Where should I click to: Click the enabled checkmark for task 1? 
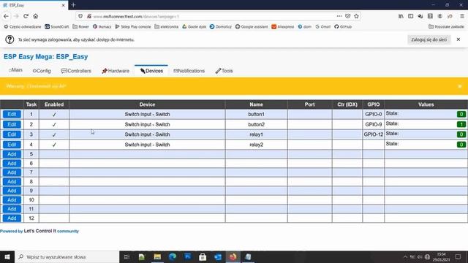pos(54,115)
